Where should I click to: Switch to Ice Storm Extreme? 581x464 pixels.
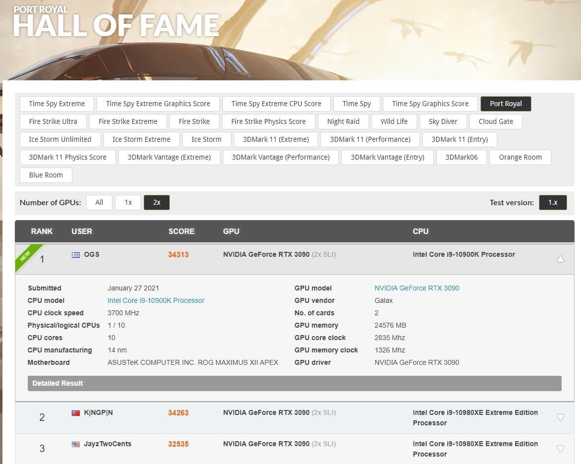(x=142, y=139)
